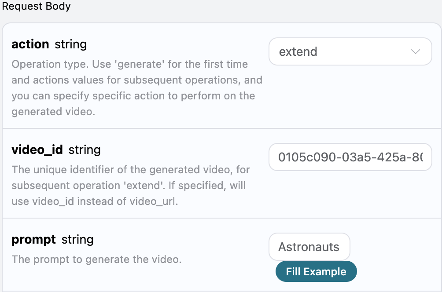Screen dimensions: 442x292
Task: Click the 'you can specify specific action' line
Action: click(132, 96)
